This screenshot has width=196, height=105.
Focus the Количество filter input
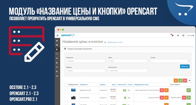pos(128,70)
